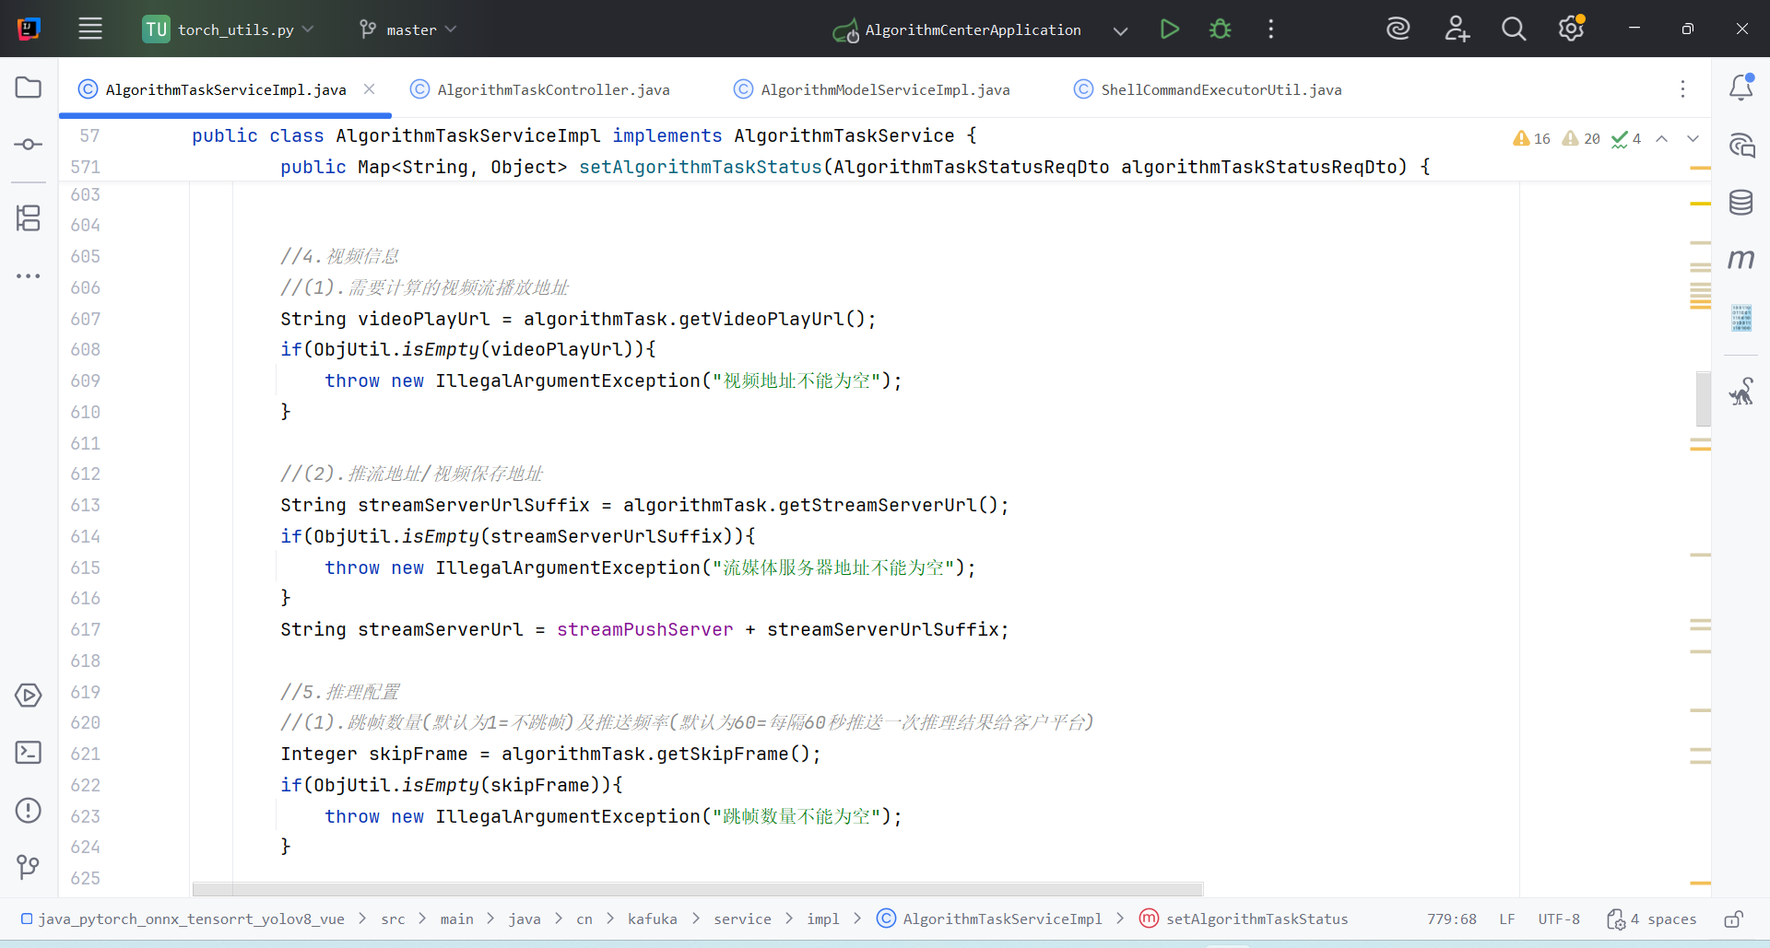Click the 20 weak warnings indicator

pyautogui.click(x=1581, y=138)
